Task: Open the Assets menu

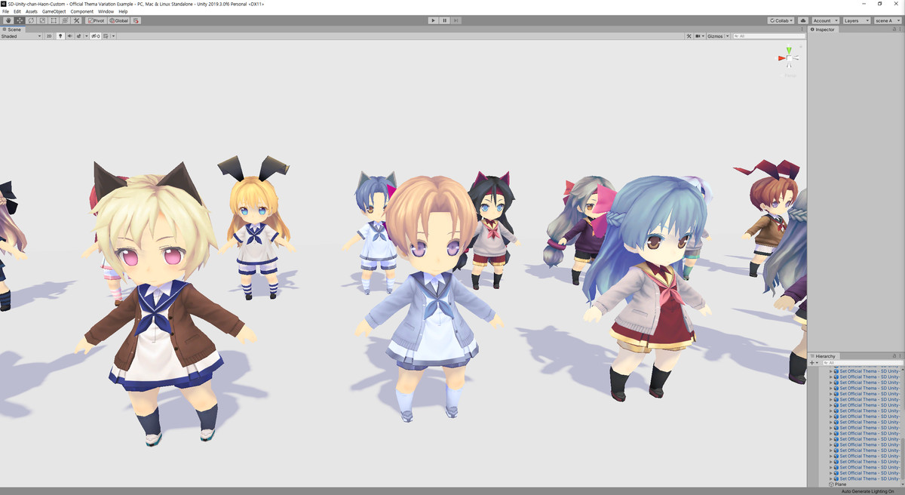Action: [32, 11]
